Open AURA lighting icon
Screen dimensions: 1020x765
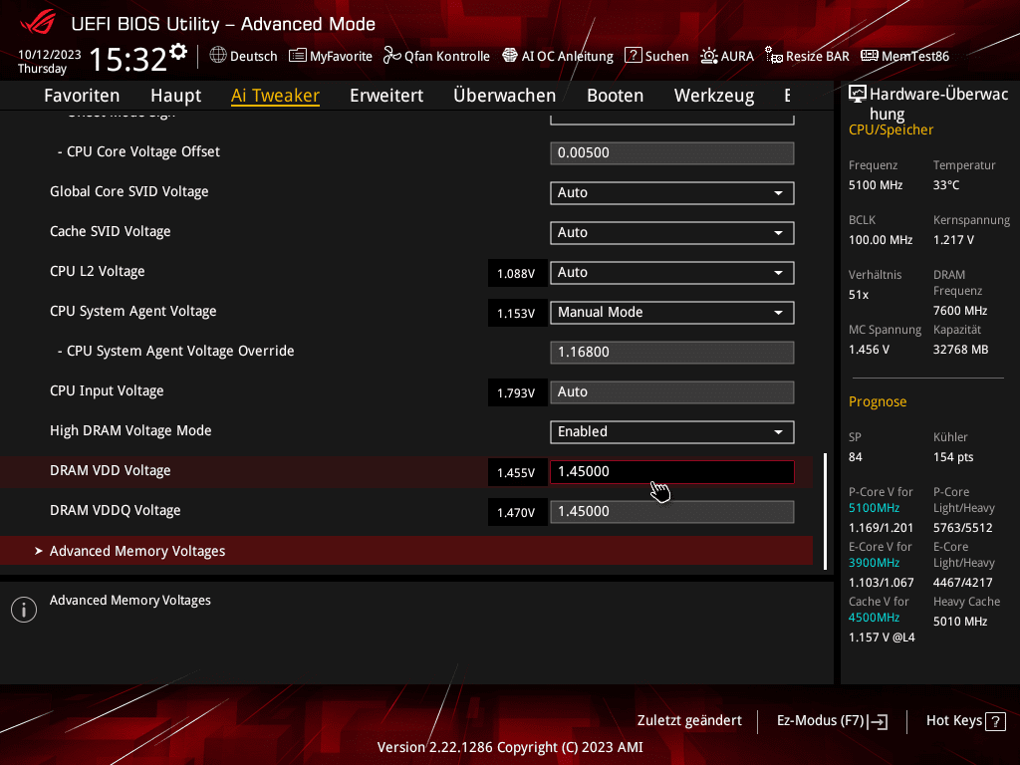point(708,56)
